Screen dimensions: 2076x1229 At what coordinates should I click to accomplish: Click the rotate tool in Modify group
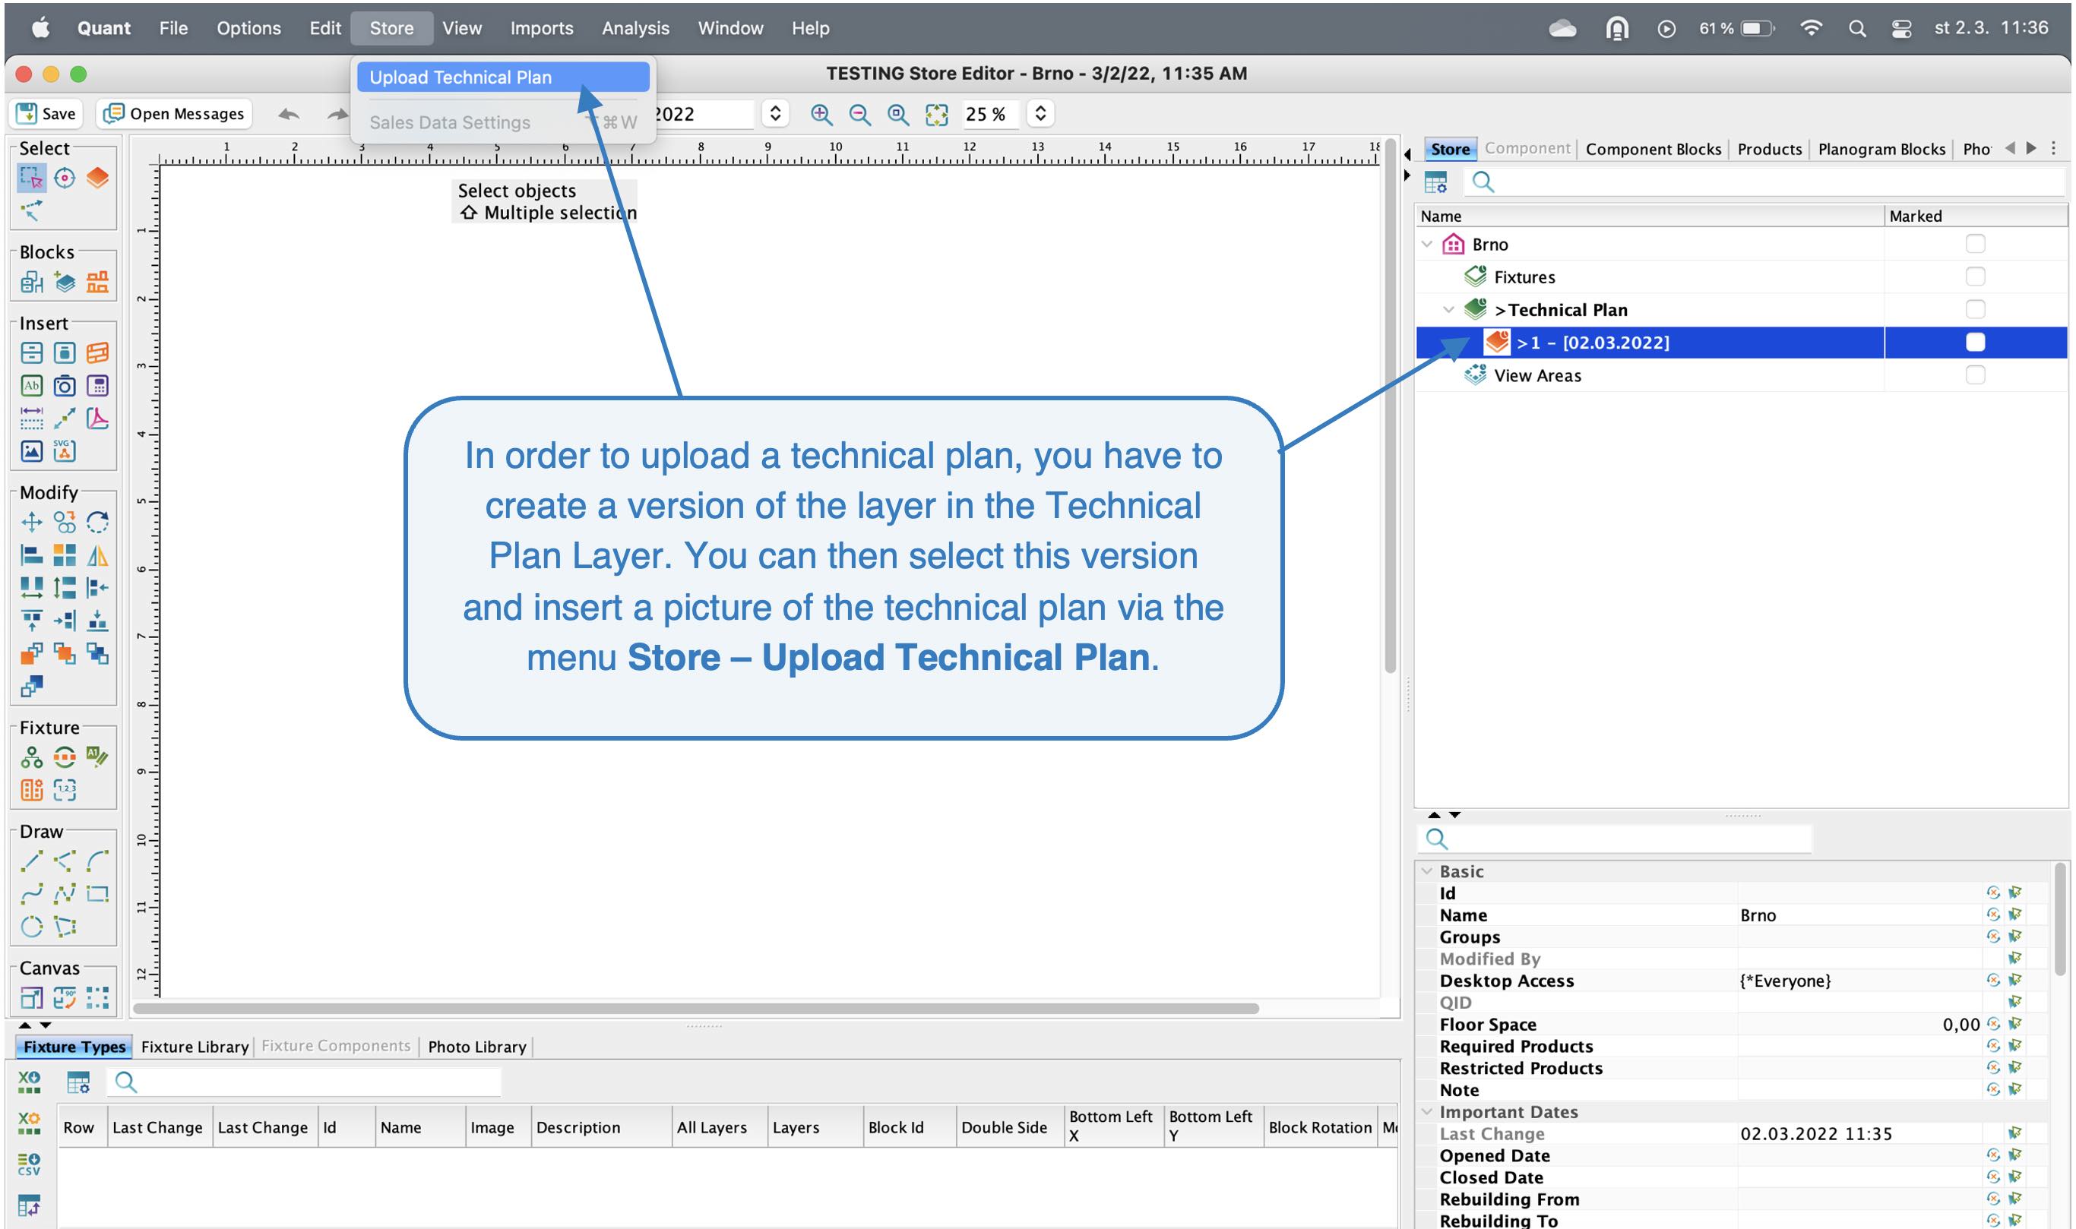tap(98, 522)
